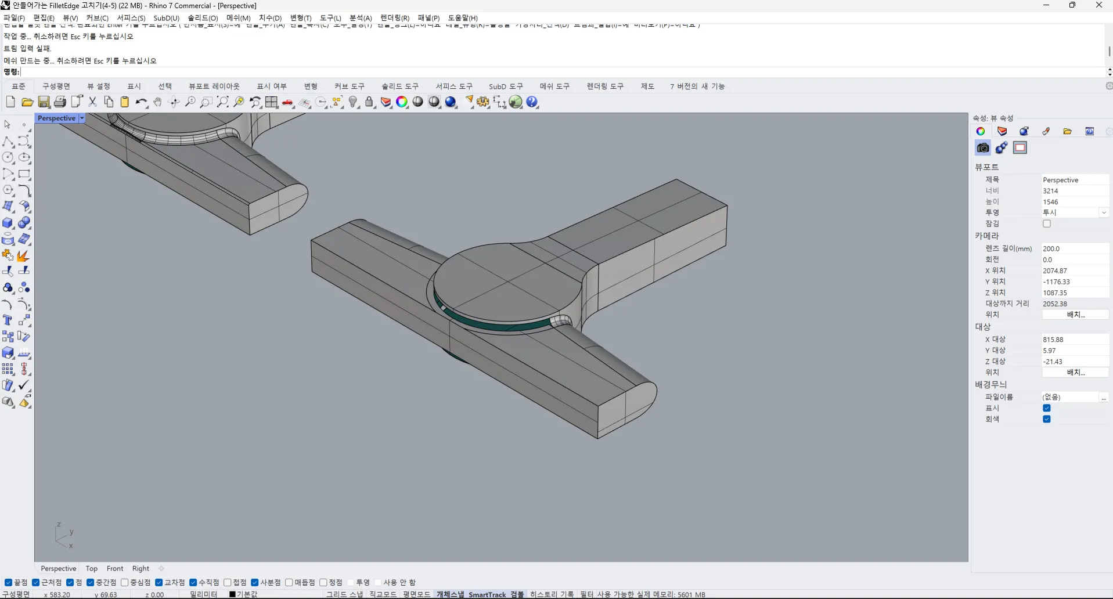Open the 렌더링(R) menu
Image resolution: width=1113 pixels, height=599 pixels.
tap(395, 18)
